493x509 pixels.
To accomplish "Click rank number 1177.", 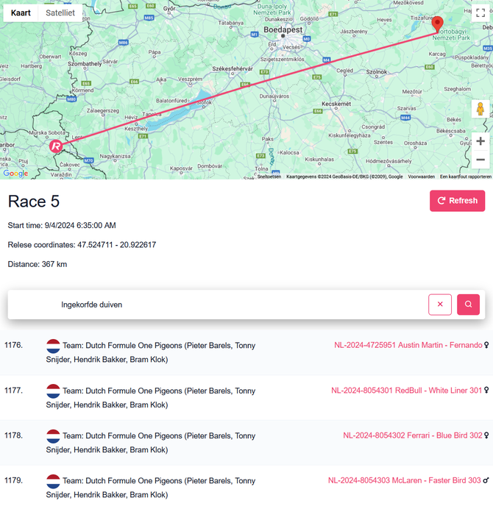I will (14, 390).
